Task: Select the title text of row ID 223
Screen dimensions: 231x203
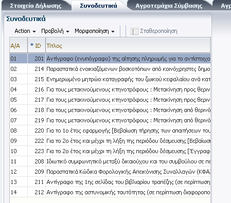Action: pyautogui.click(x=128, y=151)
